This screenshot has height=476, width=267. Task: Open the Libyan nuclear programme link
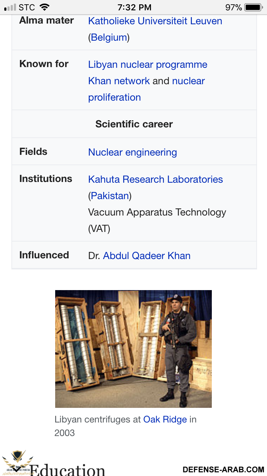[148, 65]
